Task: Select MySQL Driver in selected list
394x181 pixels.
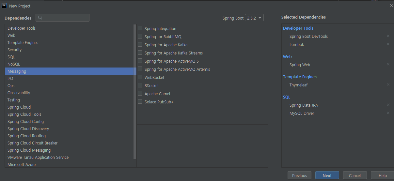Action: (302, 113)
